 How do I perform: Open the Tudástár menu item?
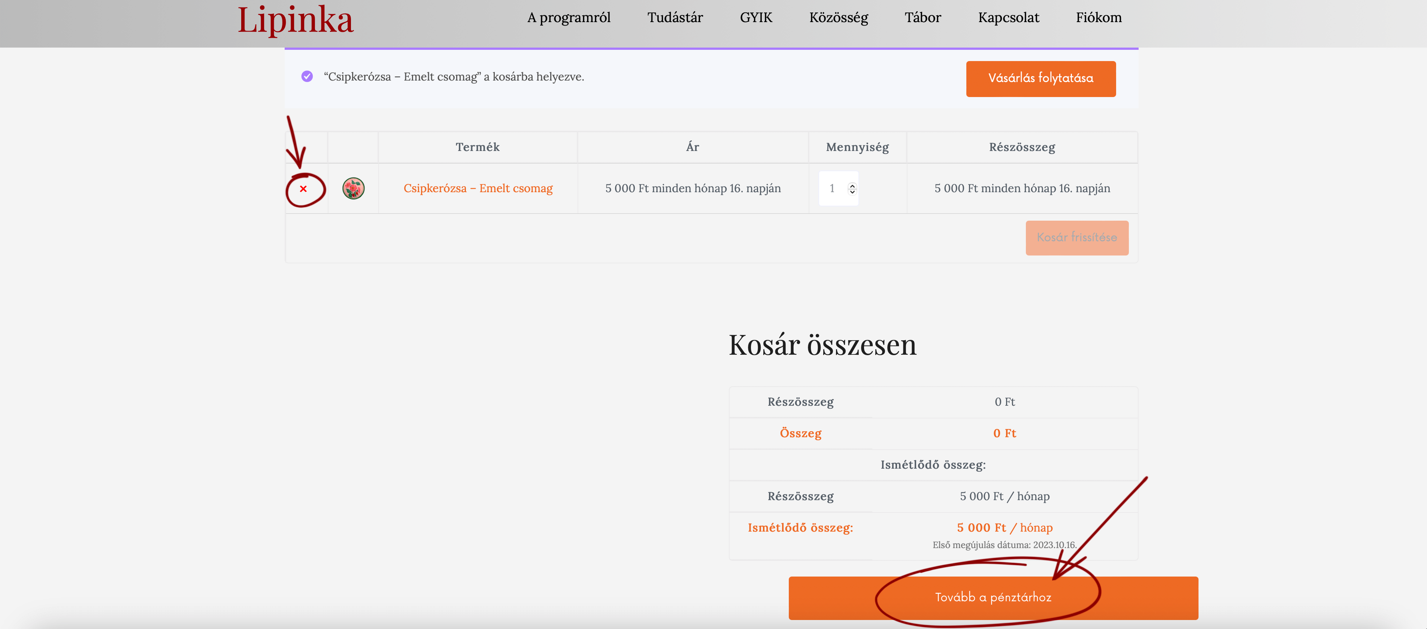point(675,18)
